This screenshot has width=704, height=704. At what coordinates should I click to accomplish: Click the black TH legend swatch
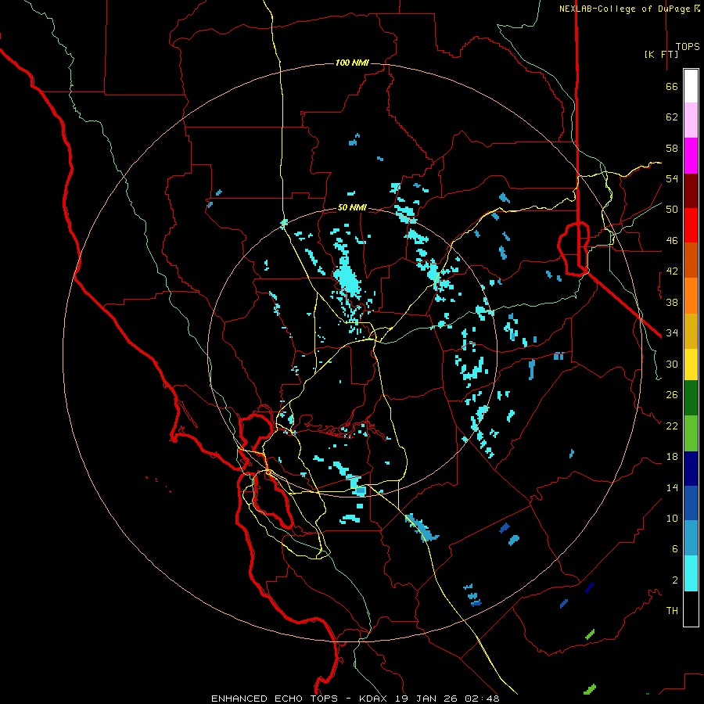coord(691,609)
